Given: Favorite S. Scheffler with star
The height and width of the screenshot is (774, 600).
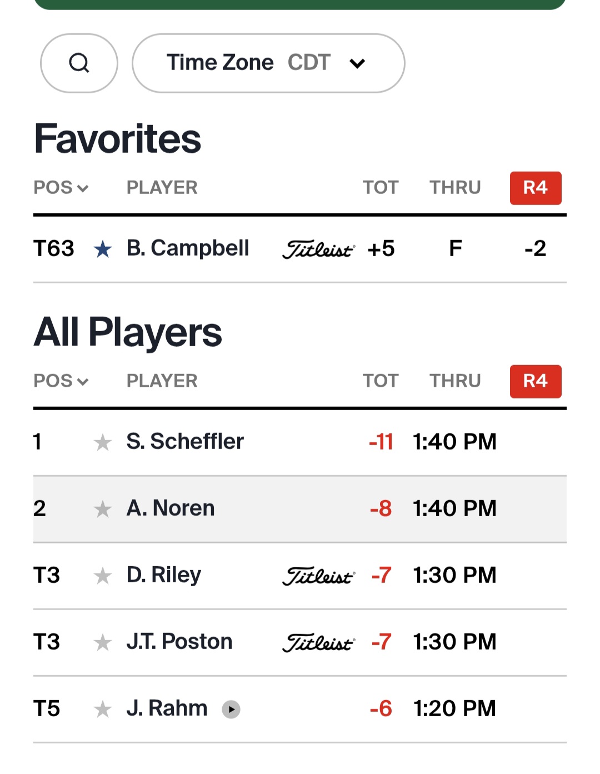Looking at the screenshot, I should tap(103, 443).
